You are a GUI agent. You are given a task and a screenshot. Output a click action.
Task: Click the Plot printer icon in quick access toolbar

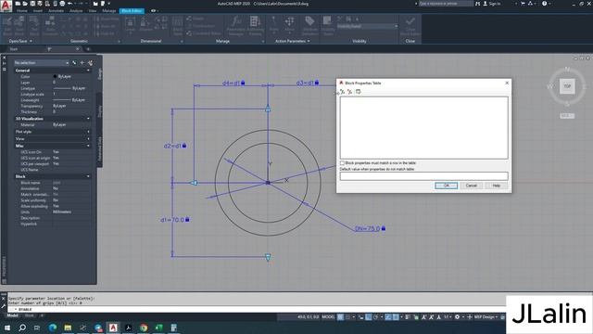[62, 4]
